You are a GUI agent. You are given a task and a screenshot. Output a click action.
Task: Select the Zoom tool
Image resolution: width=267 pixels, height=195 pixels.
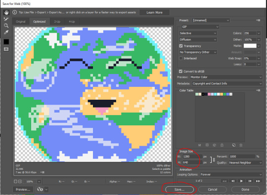(x=6, y=26)
